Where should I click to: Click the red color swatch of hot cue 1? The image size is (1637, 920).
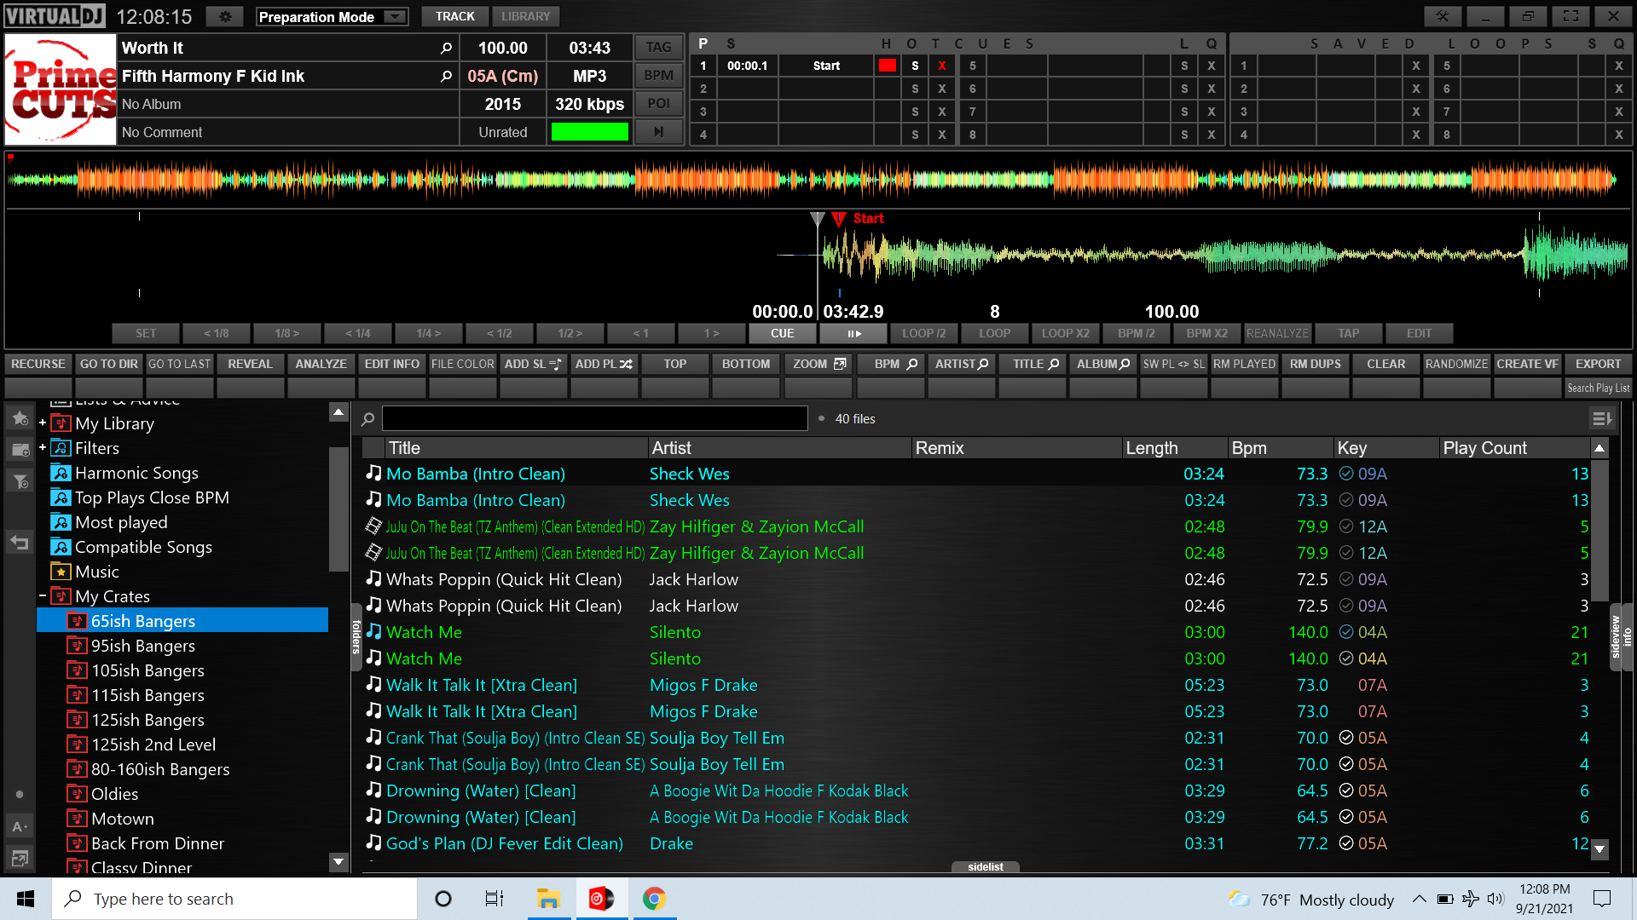[x=888, y=66]
